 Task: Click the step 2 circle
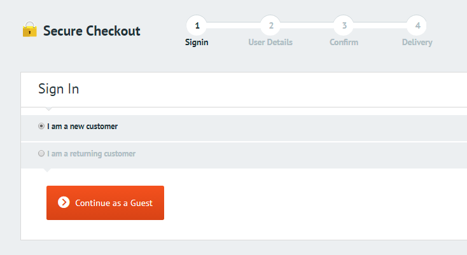(x=271, y=26)
